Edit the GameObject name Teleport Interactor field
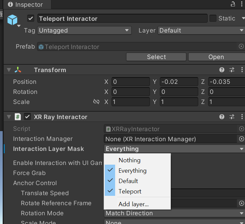Viewport: 245px width, 224px height. point(122,18)
